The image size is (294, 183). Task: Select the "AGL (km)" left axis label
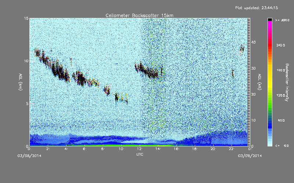(21, 82)
